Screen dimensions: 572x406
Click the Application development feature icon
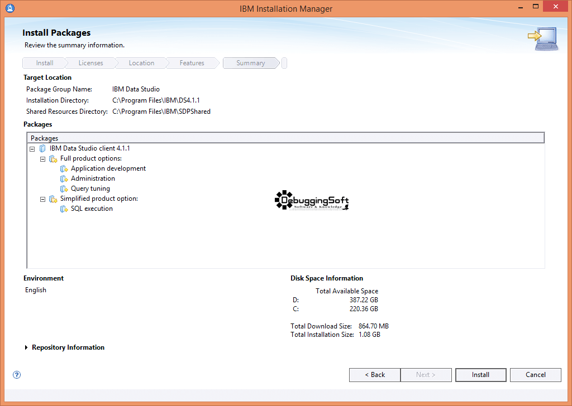coord(64,169)
